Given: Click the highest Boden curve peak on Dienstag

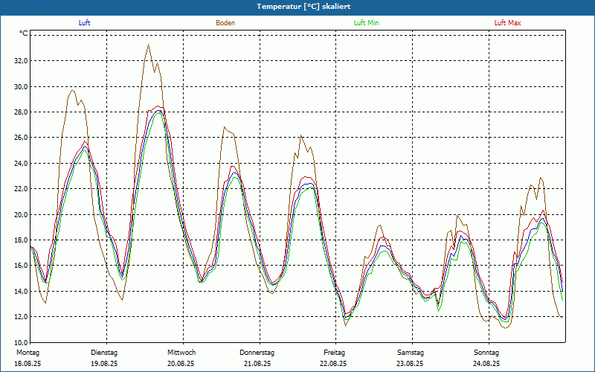Looking at the screenshot, I should point(148,45).
